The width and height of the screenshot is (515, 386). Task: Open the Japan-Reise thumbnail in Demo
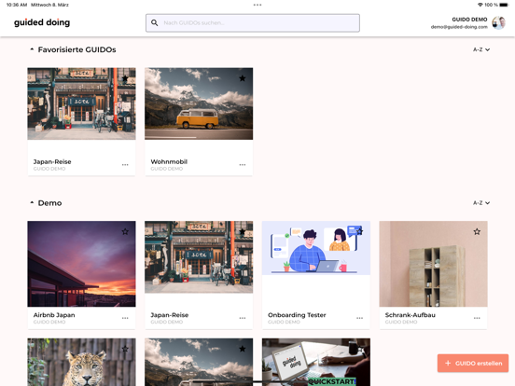pyautogui.click(x=199, y=257)
